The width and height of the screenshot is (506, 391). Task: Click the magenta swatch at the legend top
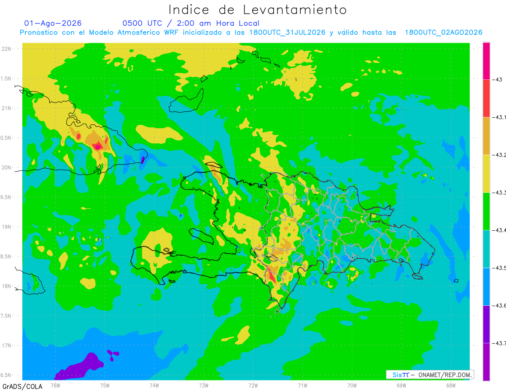point(486,61)
